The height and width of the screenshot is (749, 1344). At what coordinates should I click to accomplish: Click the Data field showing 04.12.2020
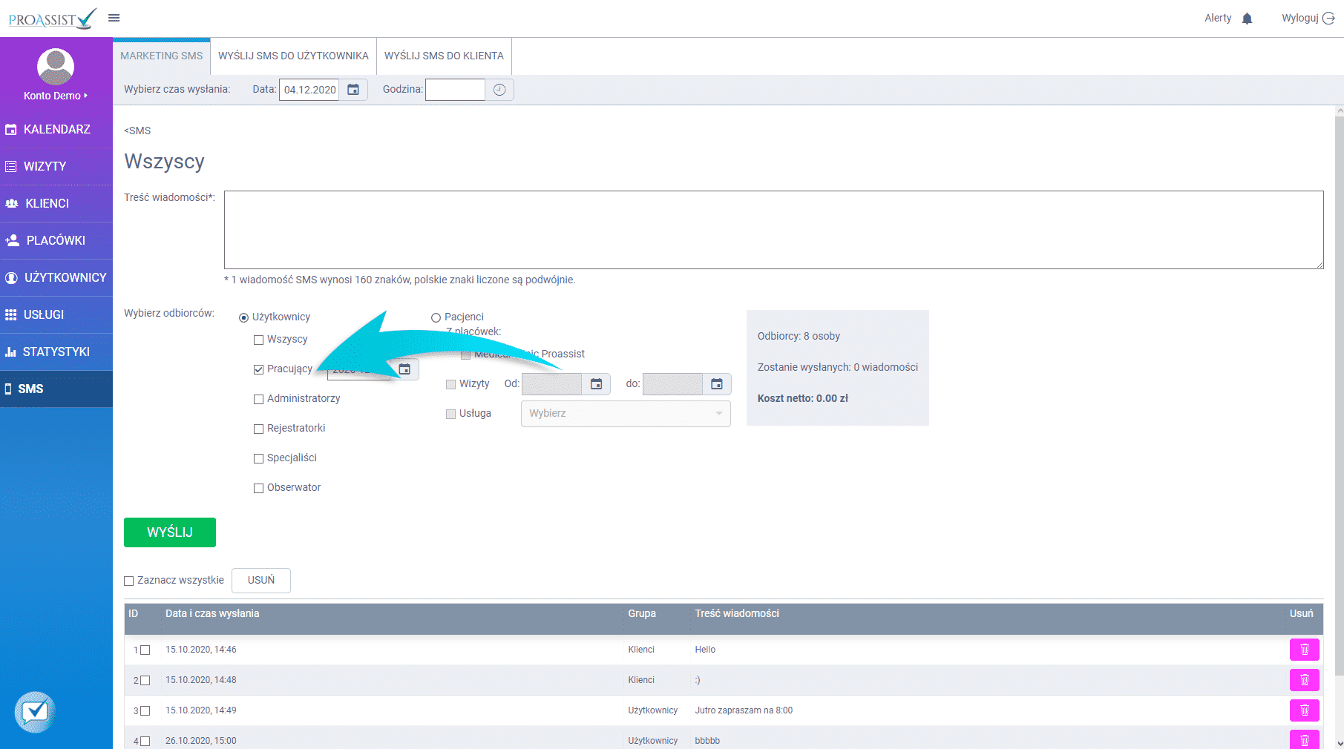(309, 90)
